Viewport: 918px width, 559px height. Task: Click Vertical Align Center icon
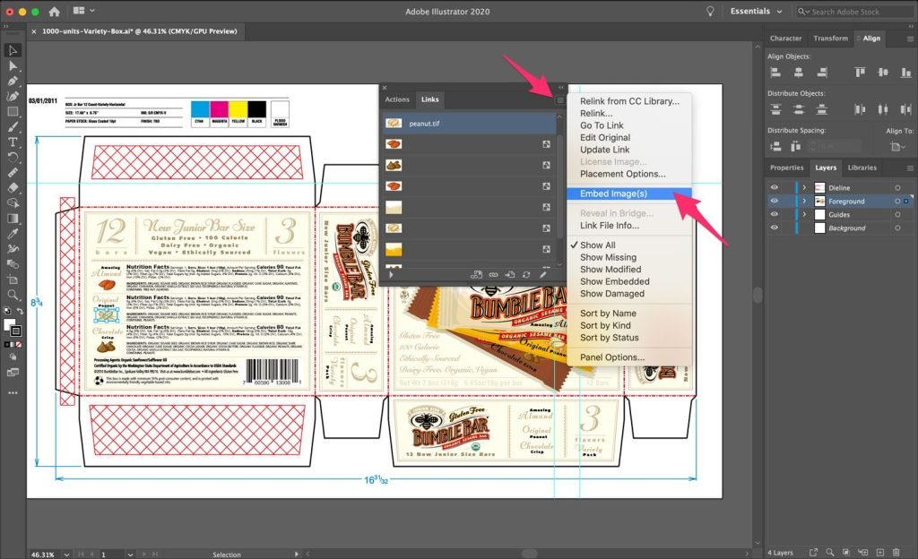pos(883,73)
